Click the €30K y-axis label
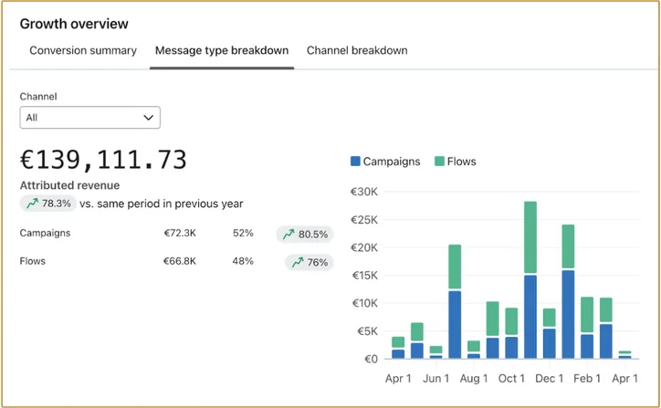Viewport: 661px width, 408px height. tap(364, 192)
